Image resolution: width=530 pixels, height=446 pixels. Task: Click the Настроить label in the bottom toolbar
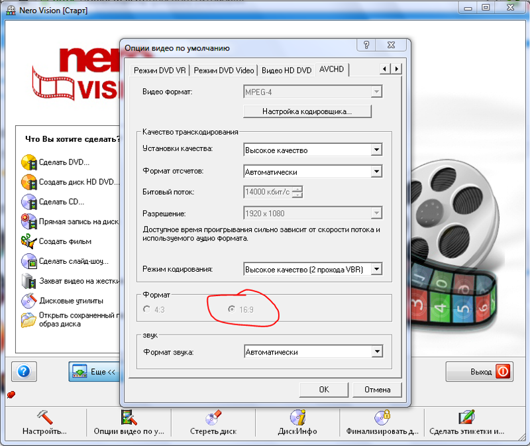click(44, 431)
